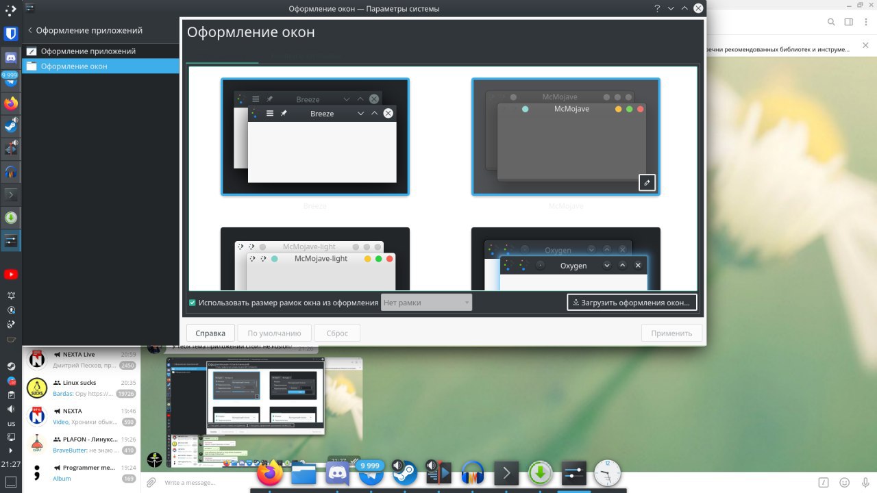
Task: Open the headphones audio app in the left panel
Action: (11, 173)
